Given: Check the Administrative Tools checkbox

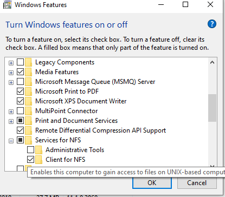Looking at the screenshot, I should [x=30, y=150].
